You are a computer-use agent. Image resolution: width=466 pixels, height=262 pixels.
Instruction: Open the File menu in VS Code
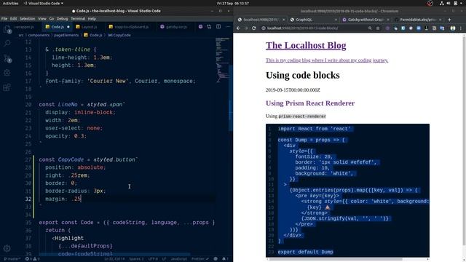(x=4, y=19)
